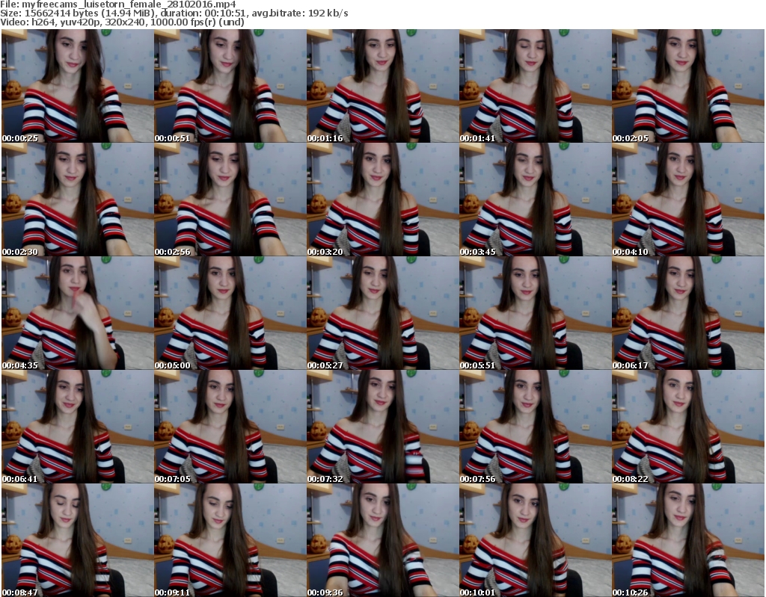Click the file name text ending in .mp4
The width and height of the screenshot is (766, 597).
coord(129,4)
